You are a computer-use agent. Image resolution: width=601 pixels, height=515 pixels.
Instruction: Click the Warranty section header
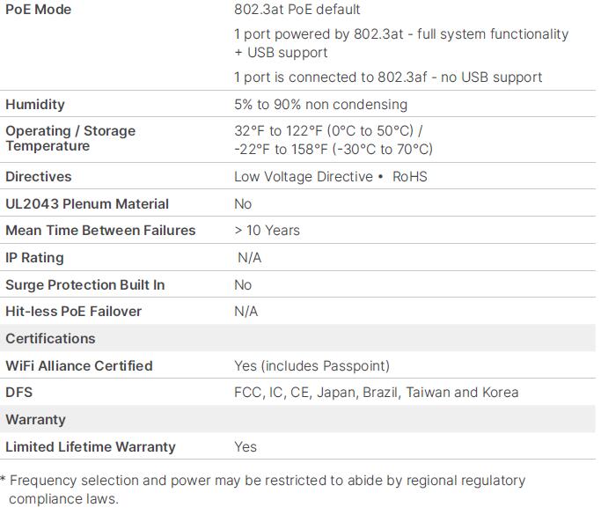pyautogui.click(x=36, y=420)
